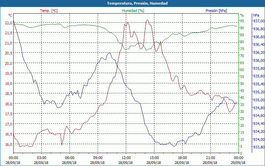Click temperature axis value 19,0

point(9,84)
